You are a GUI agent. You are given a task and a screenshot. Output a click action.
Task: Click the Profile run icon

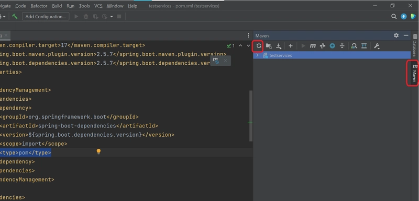click(104, 17)
